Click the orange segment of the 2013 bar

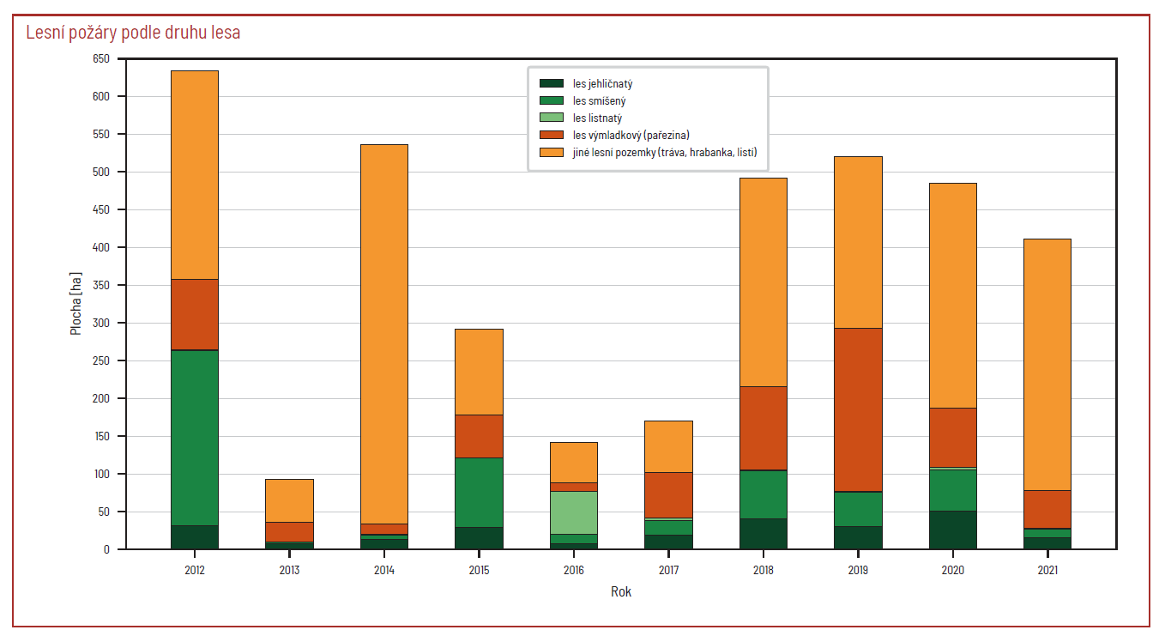tap(289, 500)
